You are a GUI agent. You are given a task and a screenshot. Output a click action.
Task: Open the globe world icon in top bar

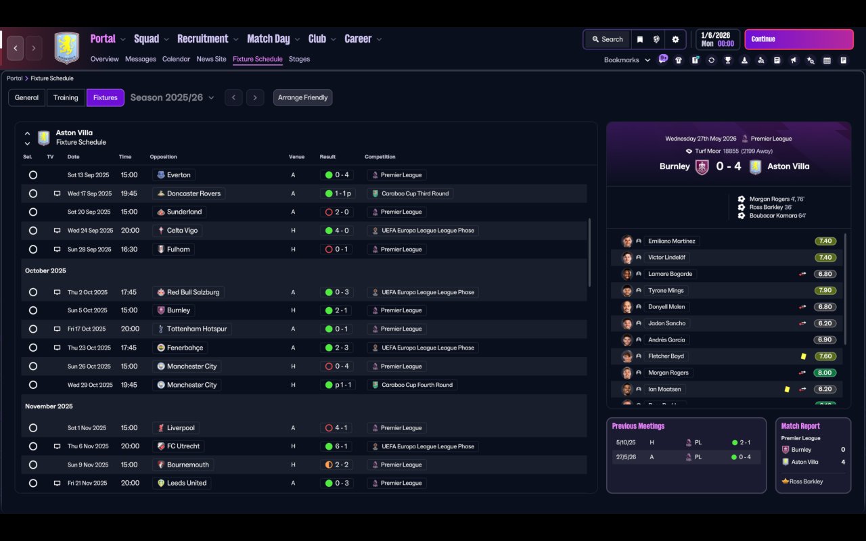pyautogui.click(x=656, y=39)
